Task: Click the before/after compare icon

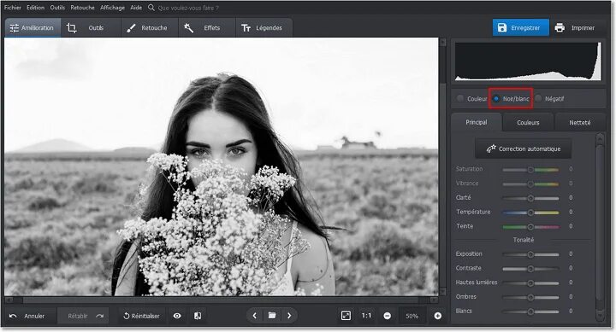Action: coord(198,316)
